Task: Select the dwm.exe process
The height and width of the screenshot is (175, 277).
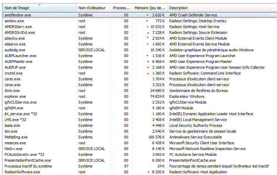Action: tap(12, 91)
